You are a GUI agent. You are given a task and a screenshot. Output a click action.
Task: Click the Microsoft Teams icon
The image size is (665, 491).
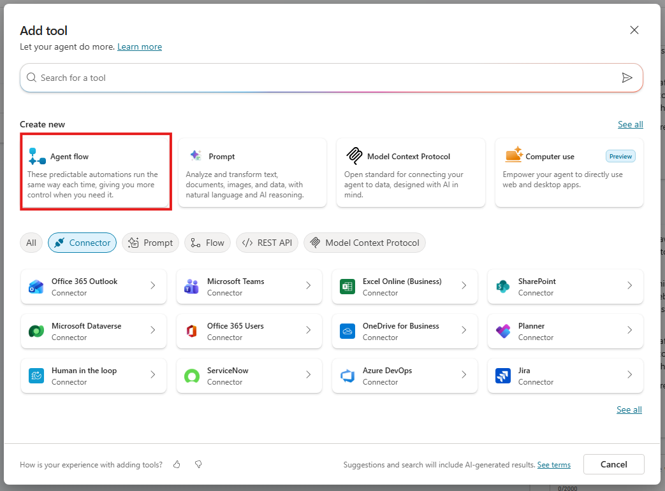coord(191,287)
